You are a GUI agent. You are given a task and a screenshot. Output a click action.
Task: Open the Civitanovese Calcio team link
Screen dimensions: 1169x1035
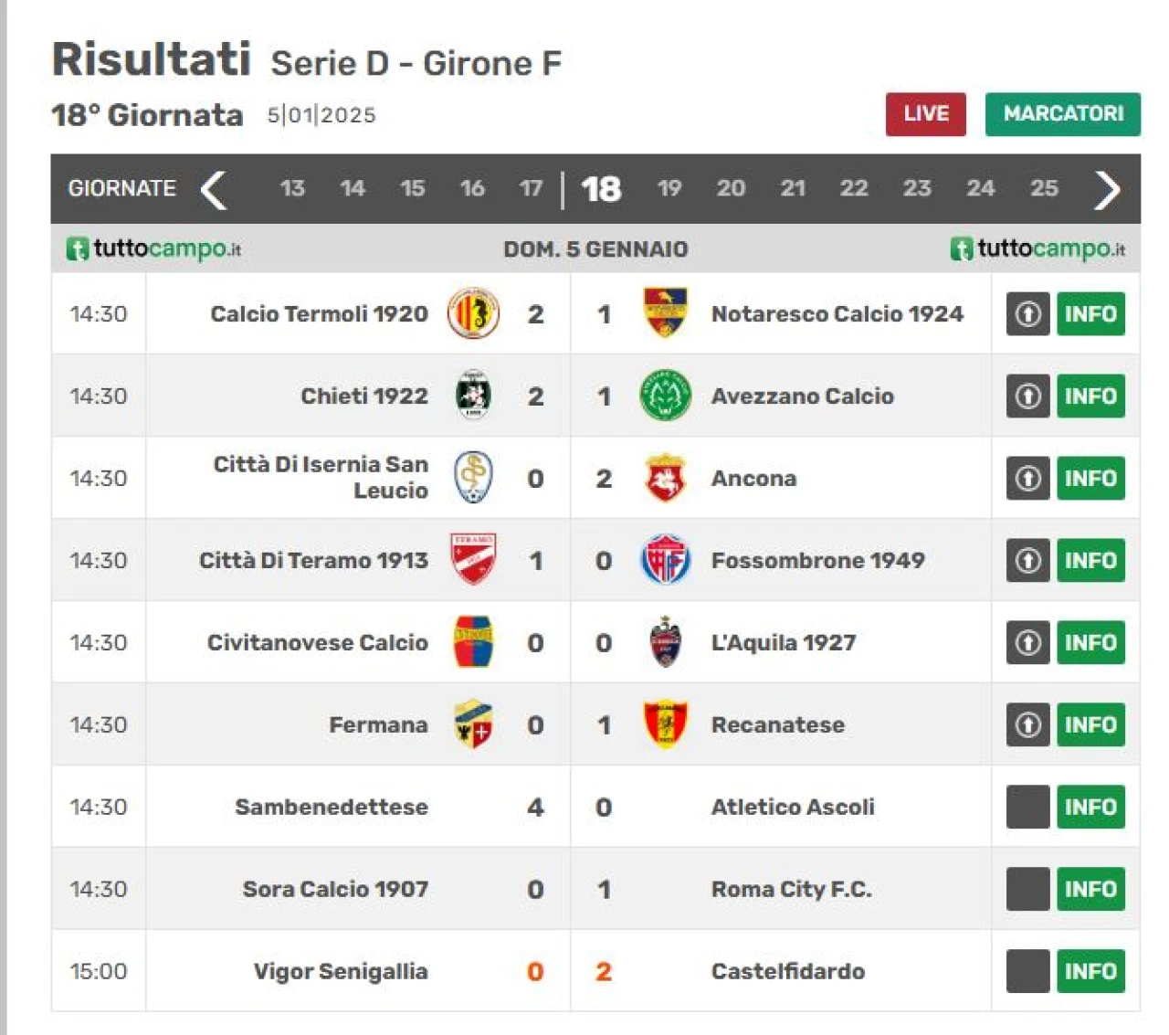(x=317, y=642)
